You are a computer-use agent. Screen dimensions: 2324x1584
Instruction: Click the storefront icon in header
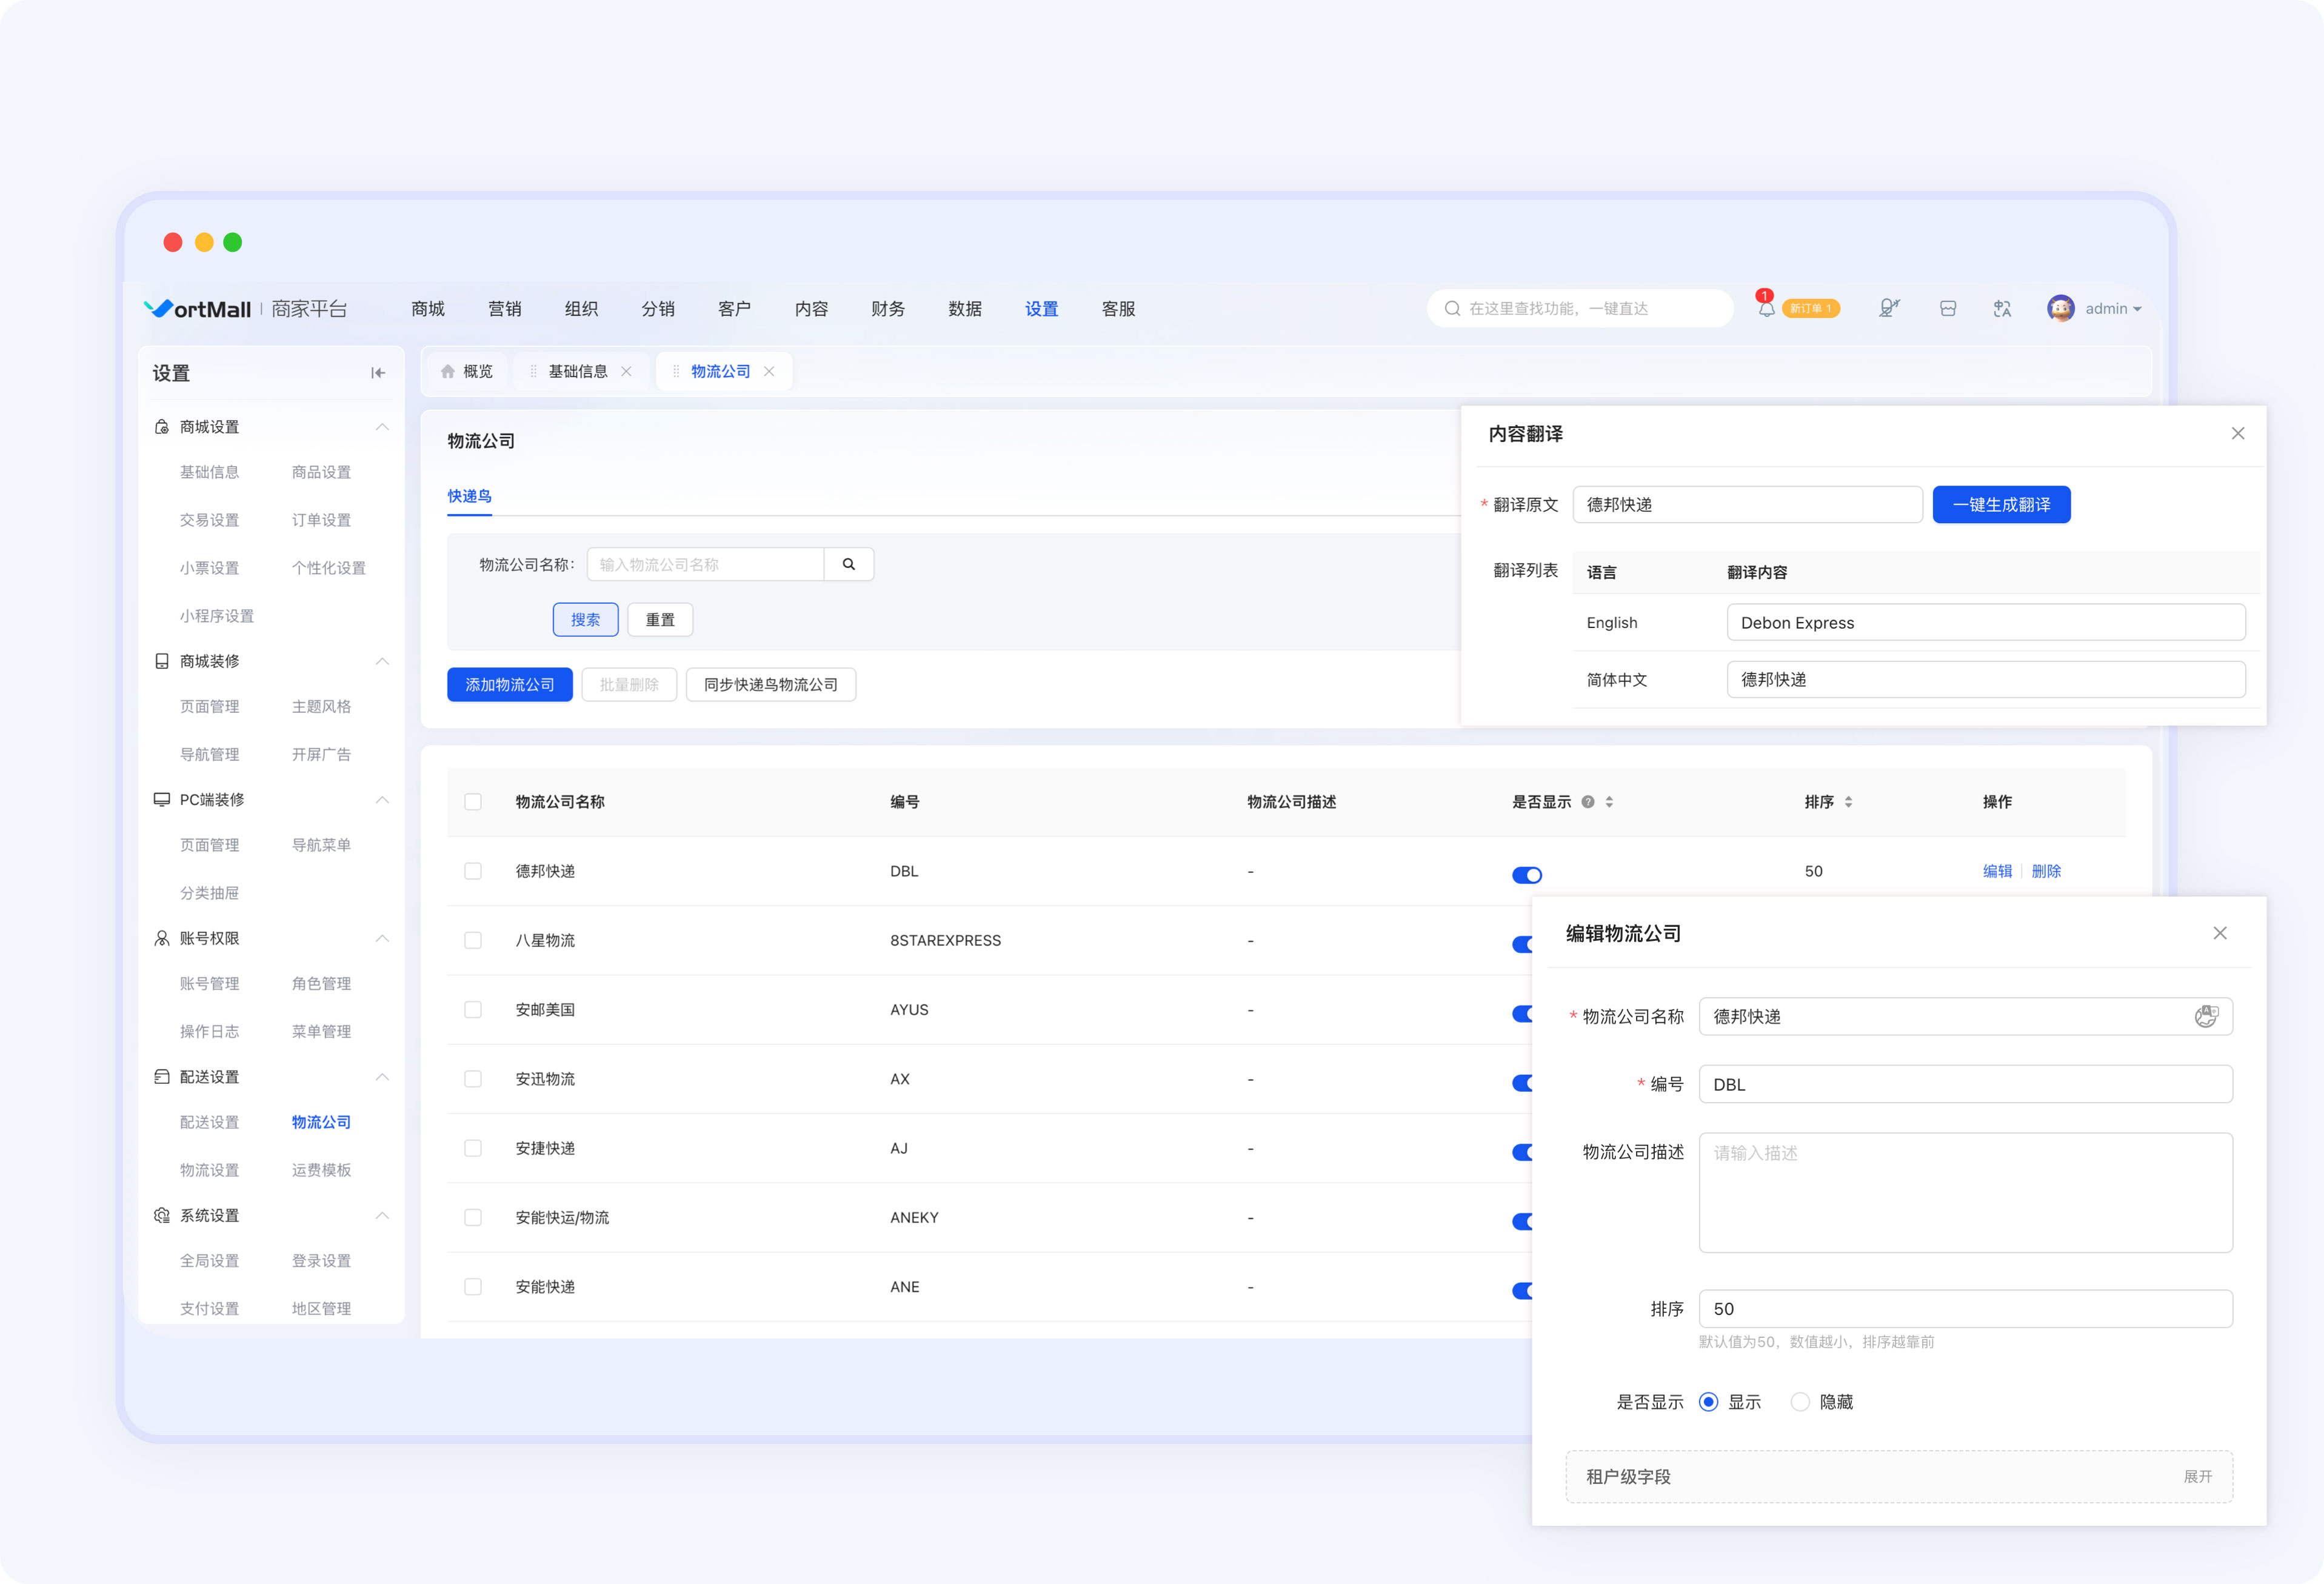click(x=1948, y=308)
